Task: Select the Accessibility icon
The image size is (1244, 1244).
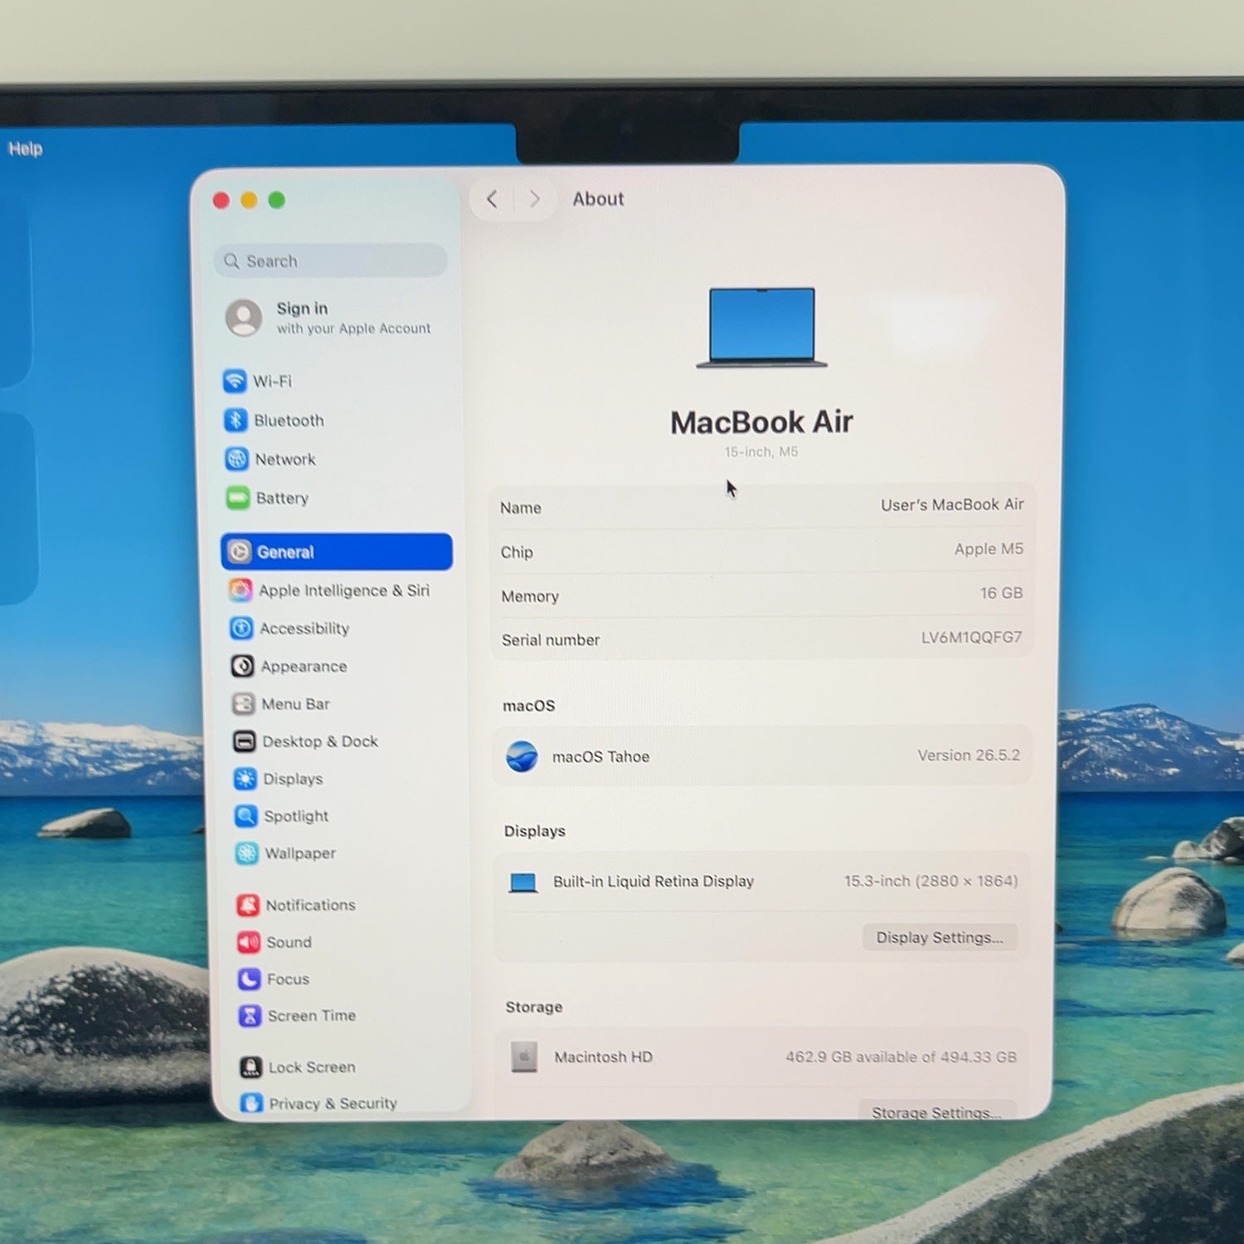Action: (x=241, y=628)
